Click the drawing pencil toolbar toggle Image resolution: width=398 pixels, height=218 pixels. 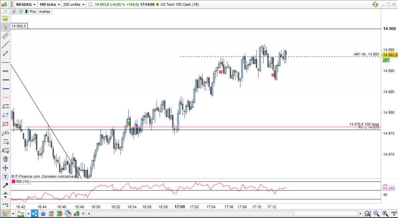6,213
